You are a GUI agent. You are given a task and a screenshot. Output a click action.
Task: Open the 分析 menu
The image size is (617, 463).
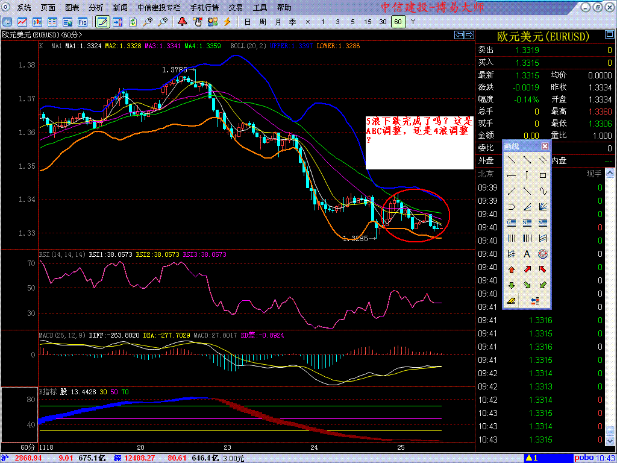tap(96, 8)
